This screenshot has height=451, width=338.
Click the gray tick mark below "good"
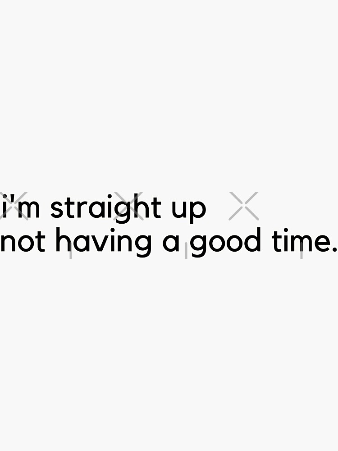(x=186, y=255)
